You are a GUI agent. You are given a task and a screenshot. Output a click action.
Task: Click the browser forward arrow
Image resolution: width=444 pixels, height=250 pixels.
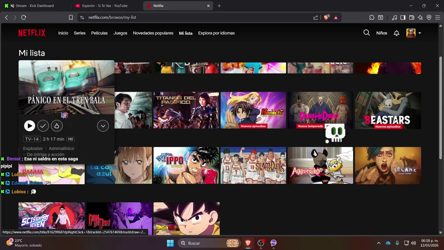point(15,17)
